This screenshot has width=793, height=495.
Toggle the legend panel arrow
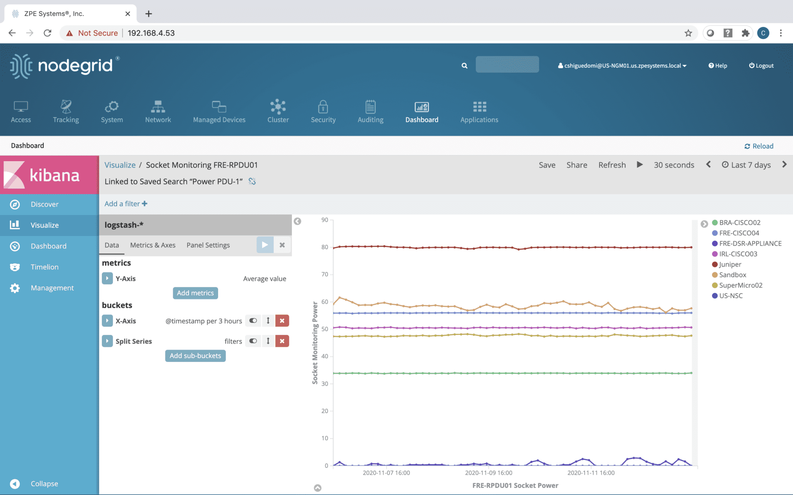[704, 224]
